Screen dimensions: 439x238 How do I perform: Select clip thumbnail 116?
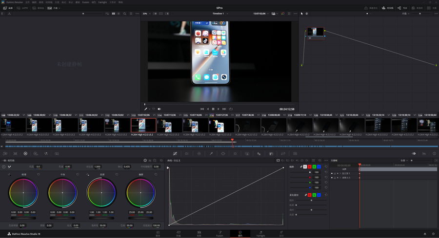[221, 125]
